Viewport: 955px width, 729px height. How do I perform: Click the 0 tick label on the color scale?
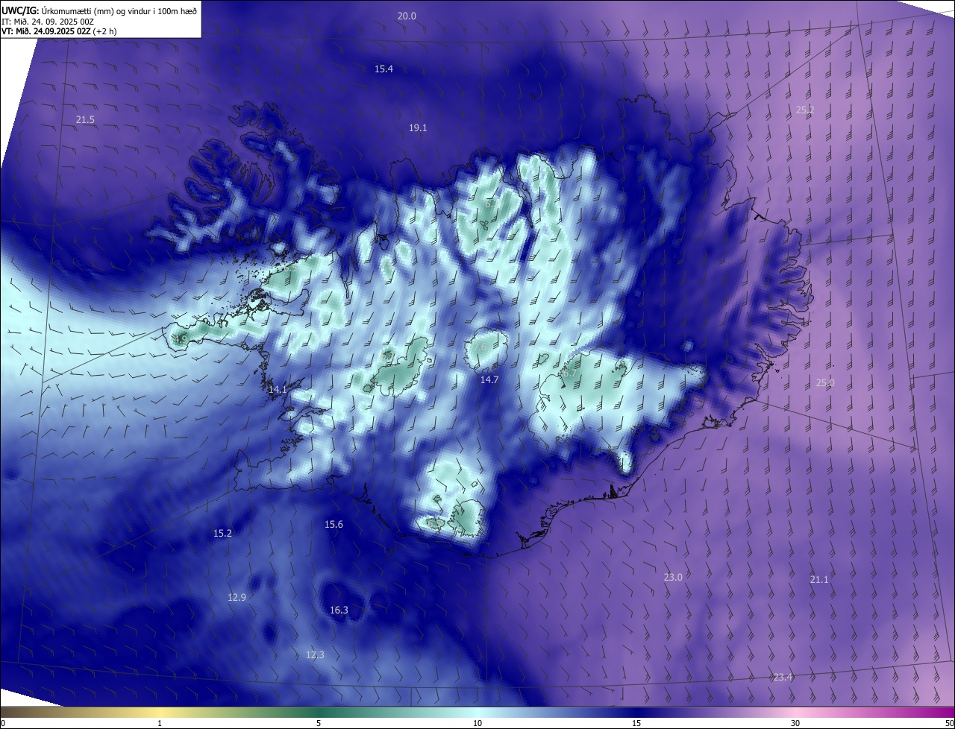3,724
